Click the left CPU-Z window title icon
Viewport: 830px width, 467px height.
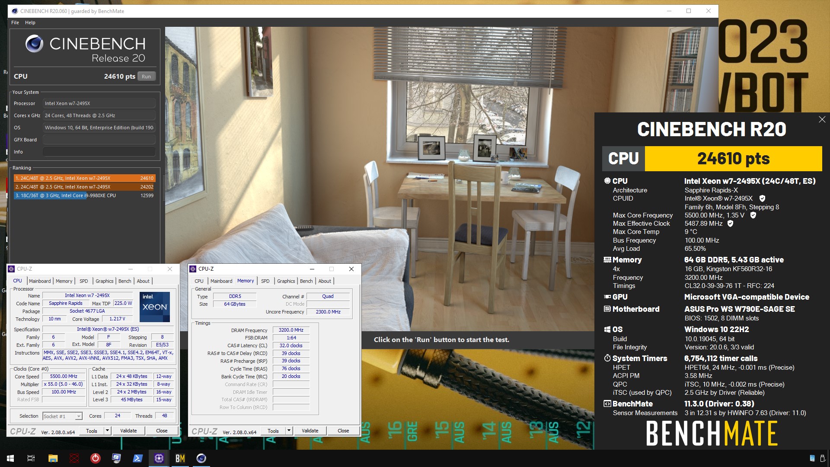(12, 269)
